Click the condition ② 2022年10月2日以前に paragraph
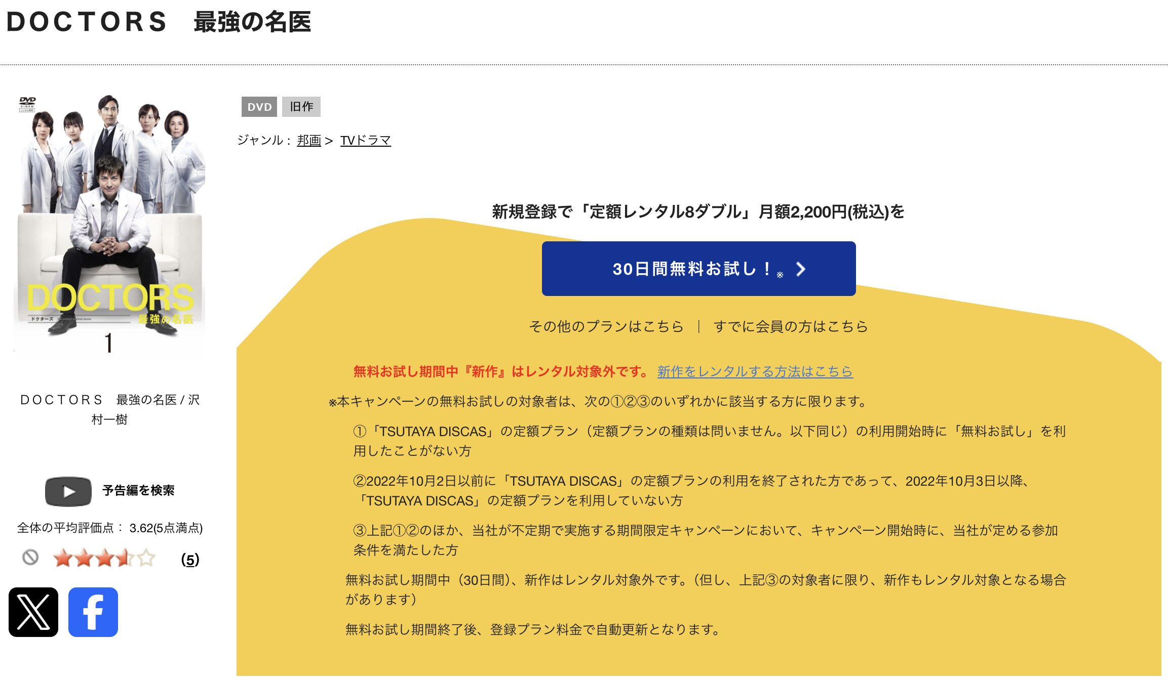Image resolution: width=1168 pixels, height=682 pixels. pos(693,490)
